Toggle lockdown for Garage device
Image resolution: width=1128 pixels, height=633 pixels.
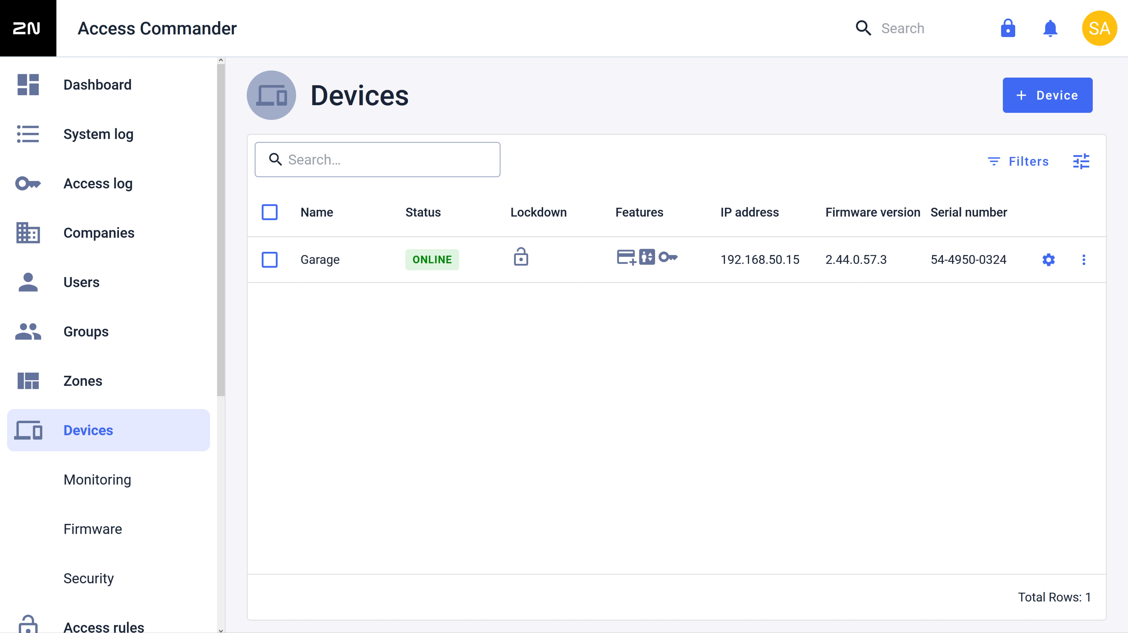click(521, 257)
